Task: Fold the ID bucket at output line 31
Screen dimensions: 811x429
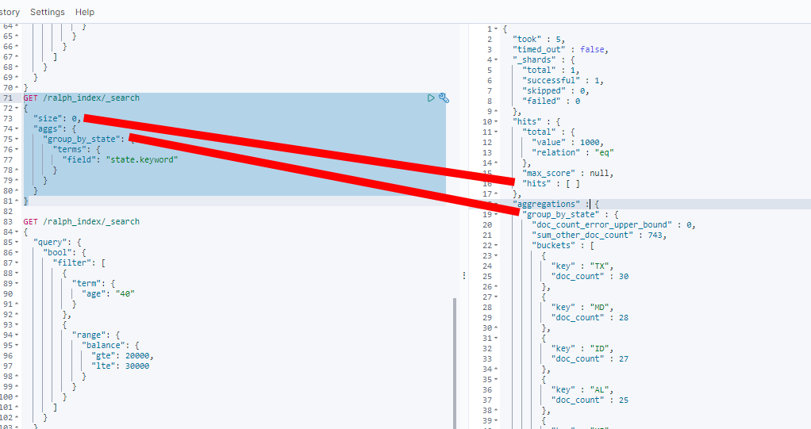Action: point(496,339)
